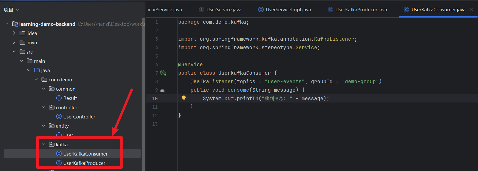
Task: Click the no-bean gutter icon on line 7
Action: coord(163,73)
